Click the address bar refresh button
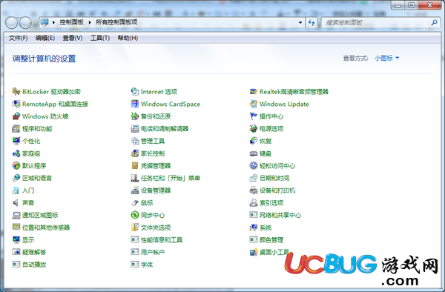Viewport: 445px width, 292px height. click(x=311, y=22)
